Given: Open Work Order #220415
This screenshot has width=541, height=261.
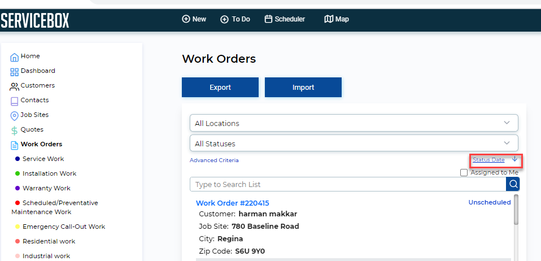Looking at the screenshot, I should 233,203.
